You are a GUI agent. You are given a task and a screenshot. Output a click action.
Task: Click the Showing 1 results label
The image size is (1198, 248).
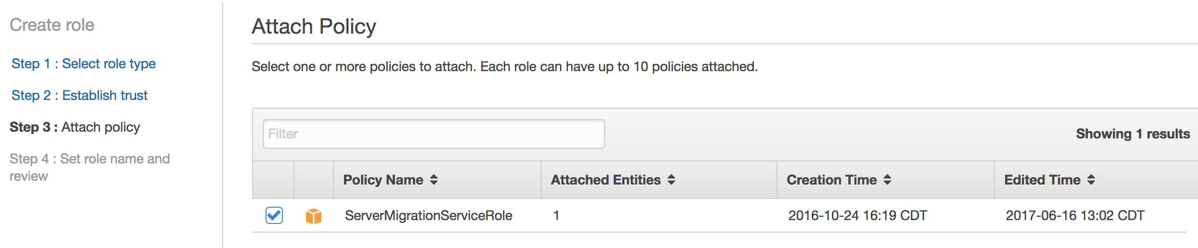1133,134
